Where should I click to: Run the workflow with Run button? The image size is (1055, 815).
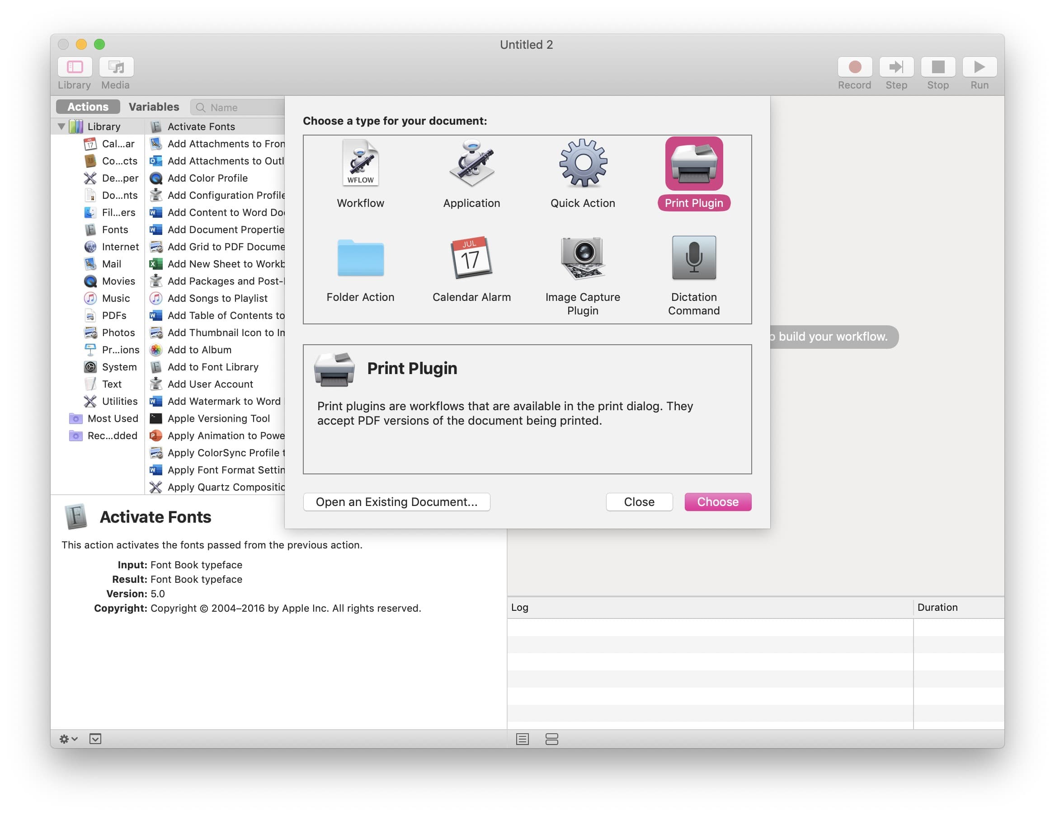point(979,66)
